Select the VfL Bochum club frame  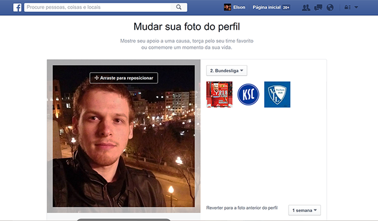click(277, 94)
